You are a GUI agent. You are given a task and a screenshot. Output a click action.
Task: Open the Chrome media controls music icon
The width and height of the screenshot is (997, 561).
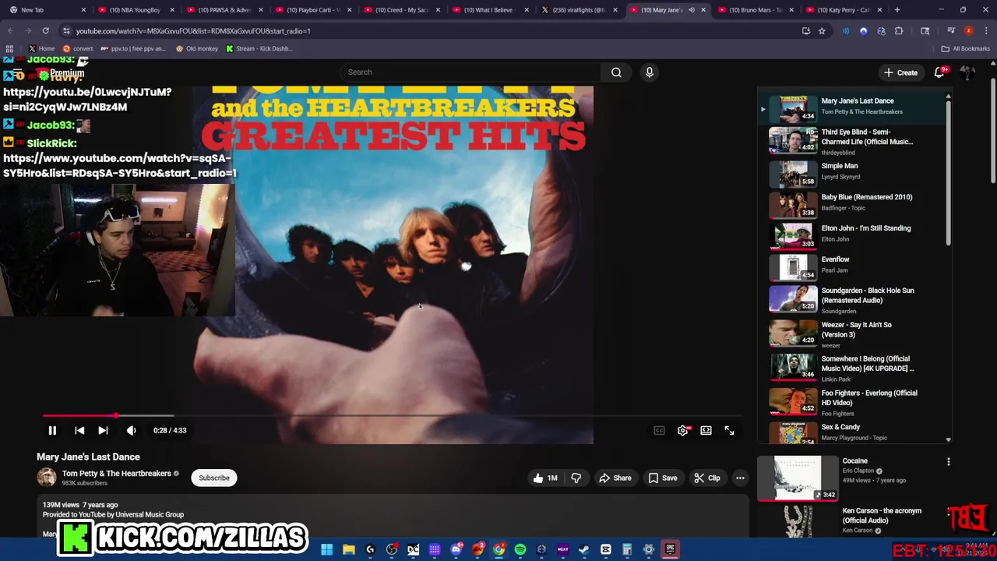[x=951, y=30]
